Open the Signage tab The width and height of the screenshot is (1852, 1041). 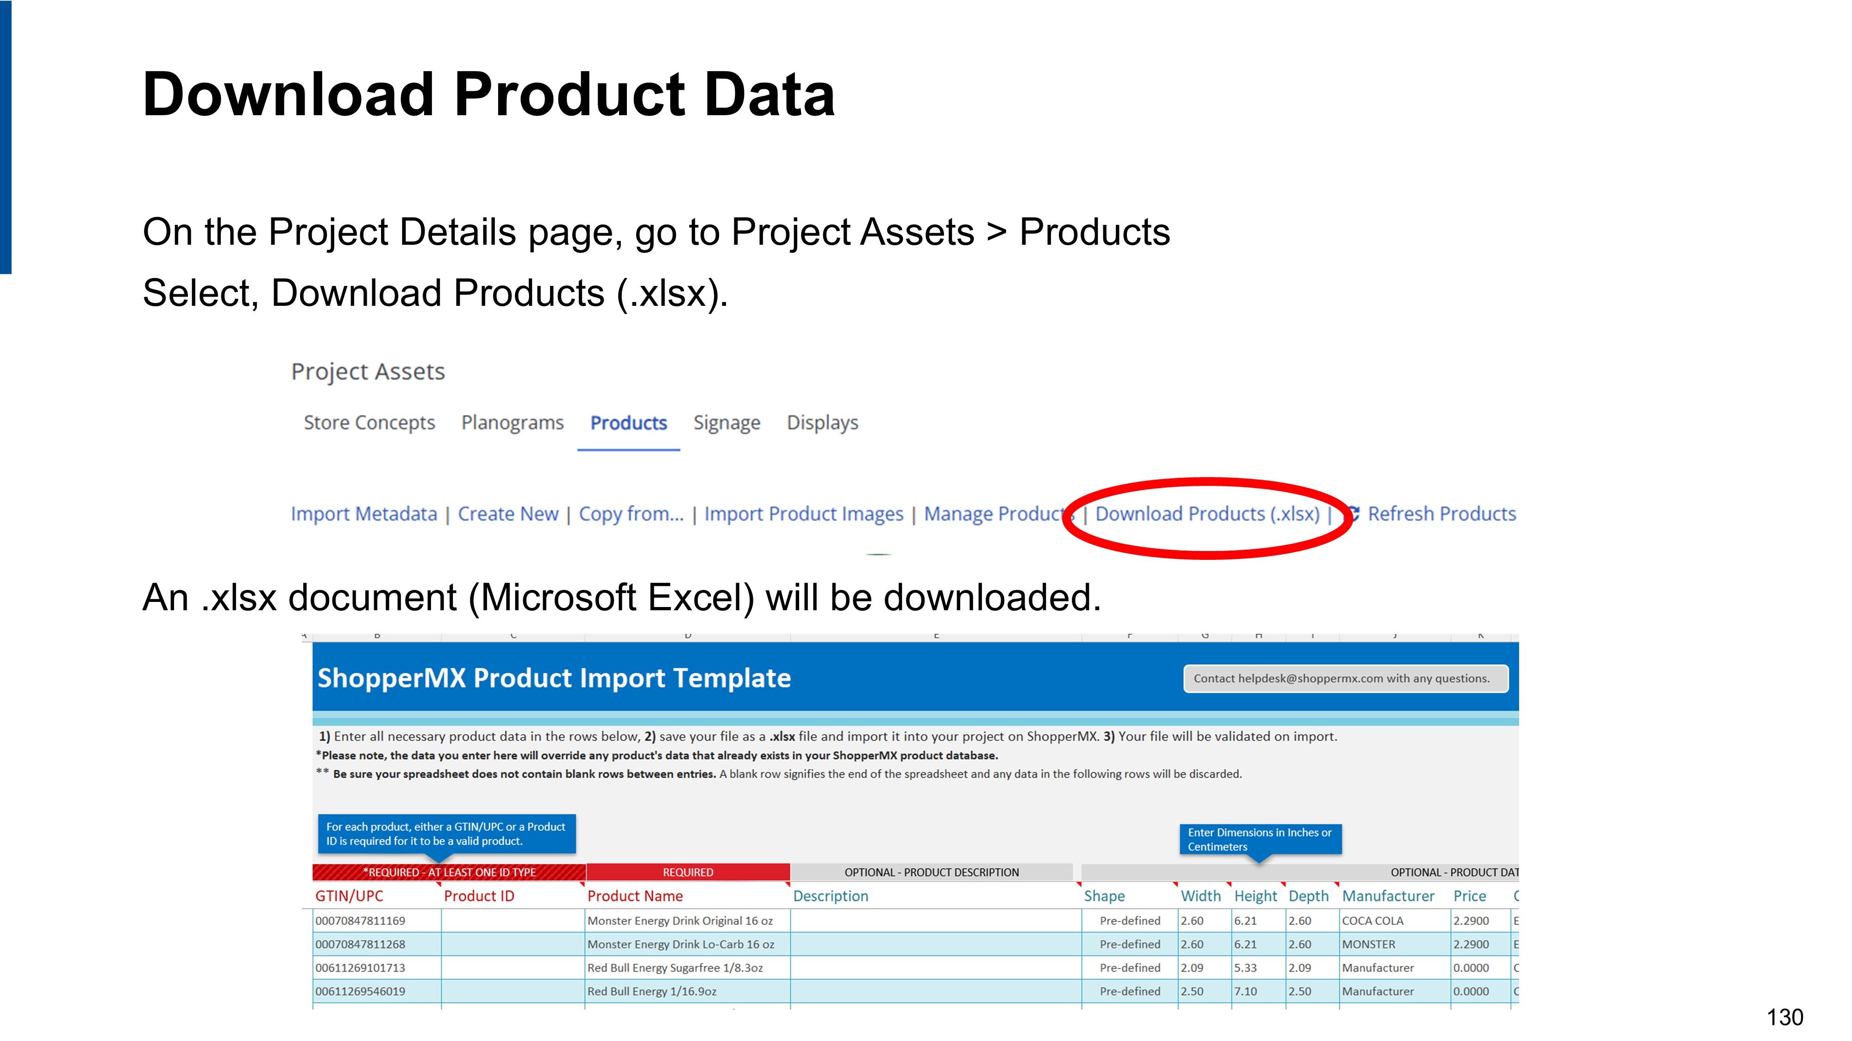pos(726,422)
